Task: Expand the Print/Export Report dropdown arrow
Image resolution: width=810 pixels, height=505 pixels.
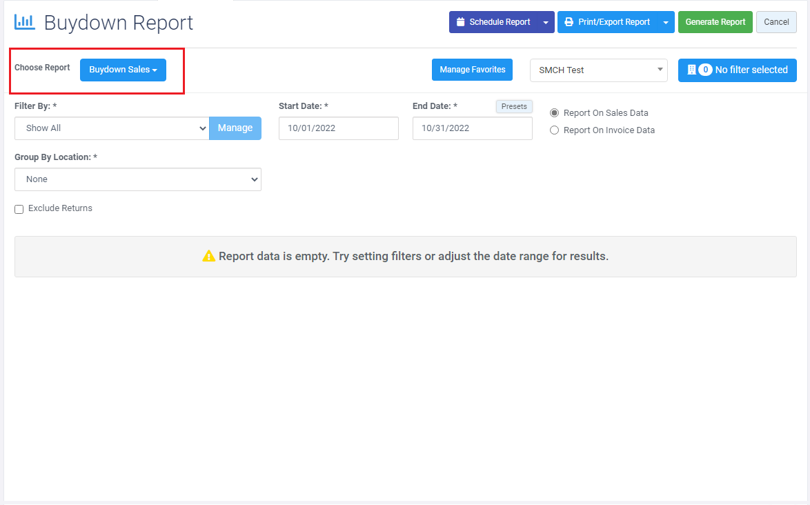Action: click(666, 22)
